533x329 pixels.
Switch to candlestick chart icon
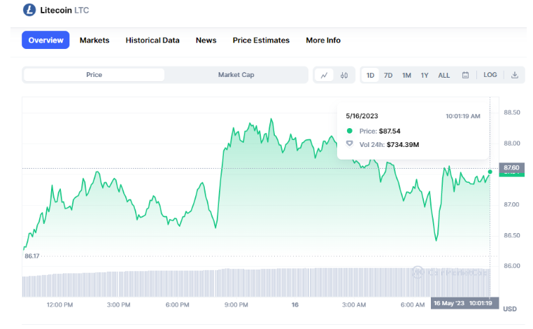click(x=344, y=75)
